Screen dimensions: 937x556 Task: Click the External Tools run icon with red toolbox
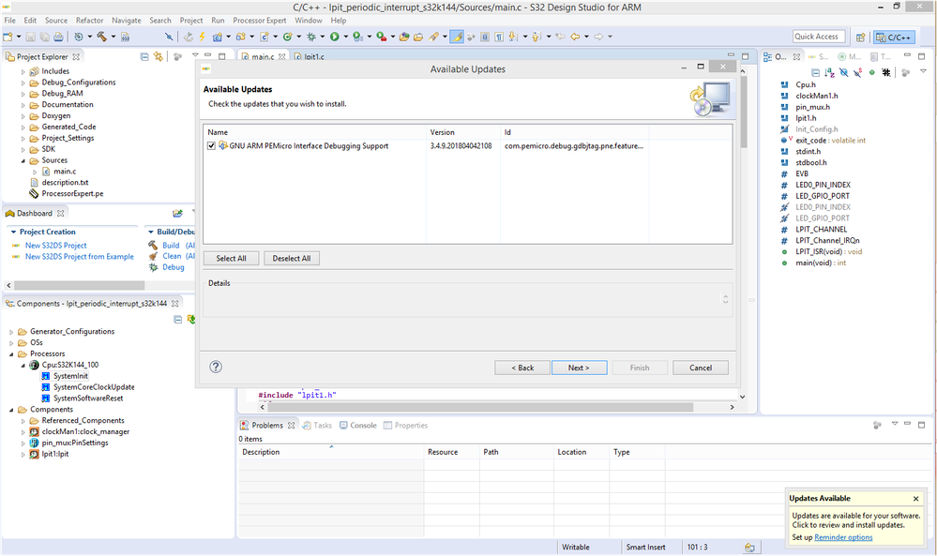click(381, 37)
